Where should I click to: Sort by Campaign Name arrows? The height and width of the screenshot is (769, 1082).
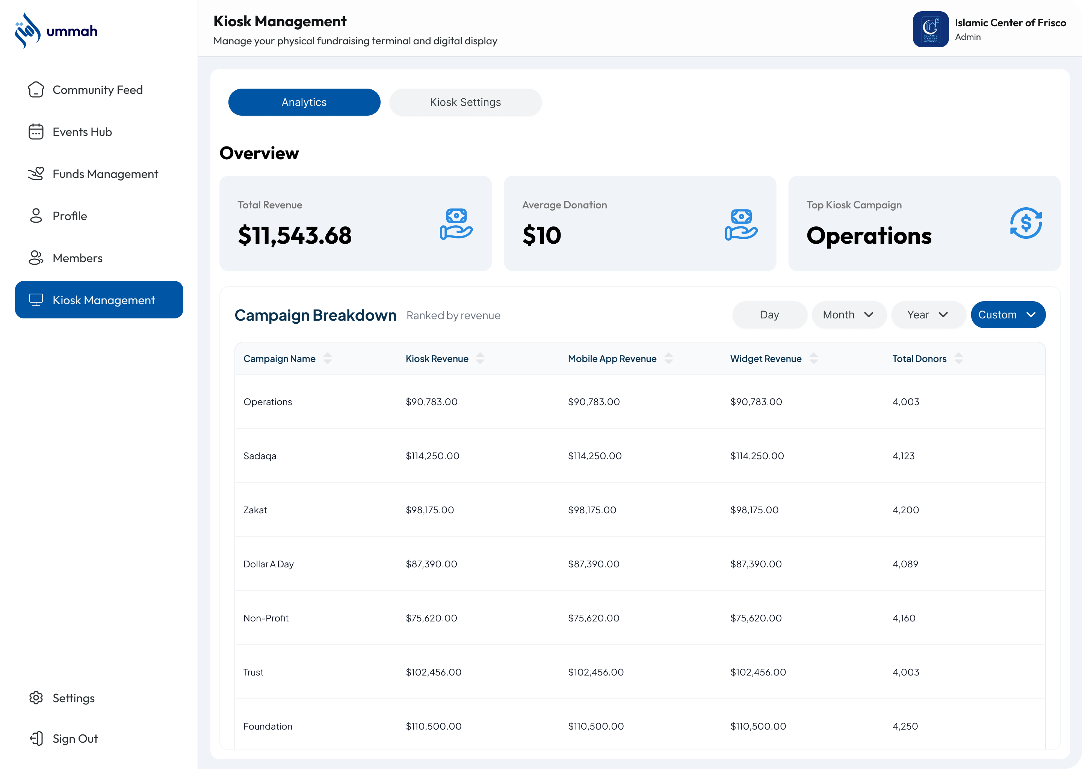coord(327,359)
